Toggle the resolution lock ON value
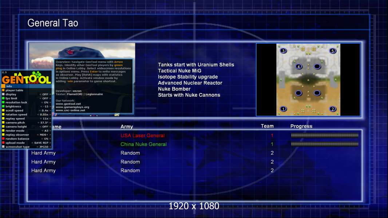 click(46, 102)
